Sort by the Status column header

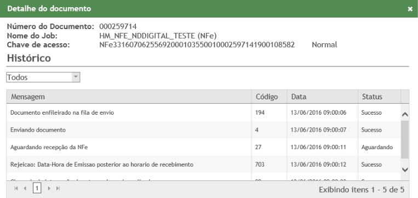tap(379, 97)
